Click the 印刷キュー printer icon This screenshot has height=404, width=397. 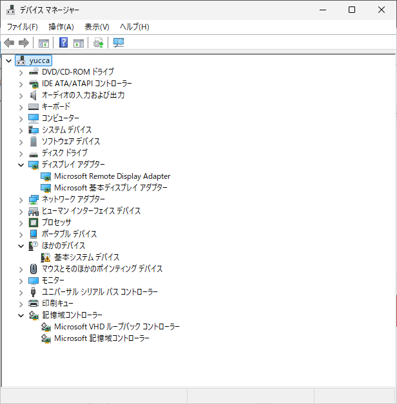34,304
